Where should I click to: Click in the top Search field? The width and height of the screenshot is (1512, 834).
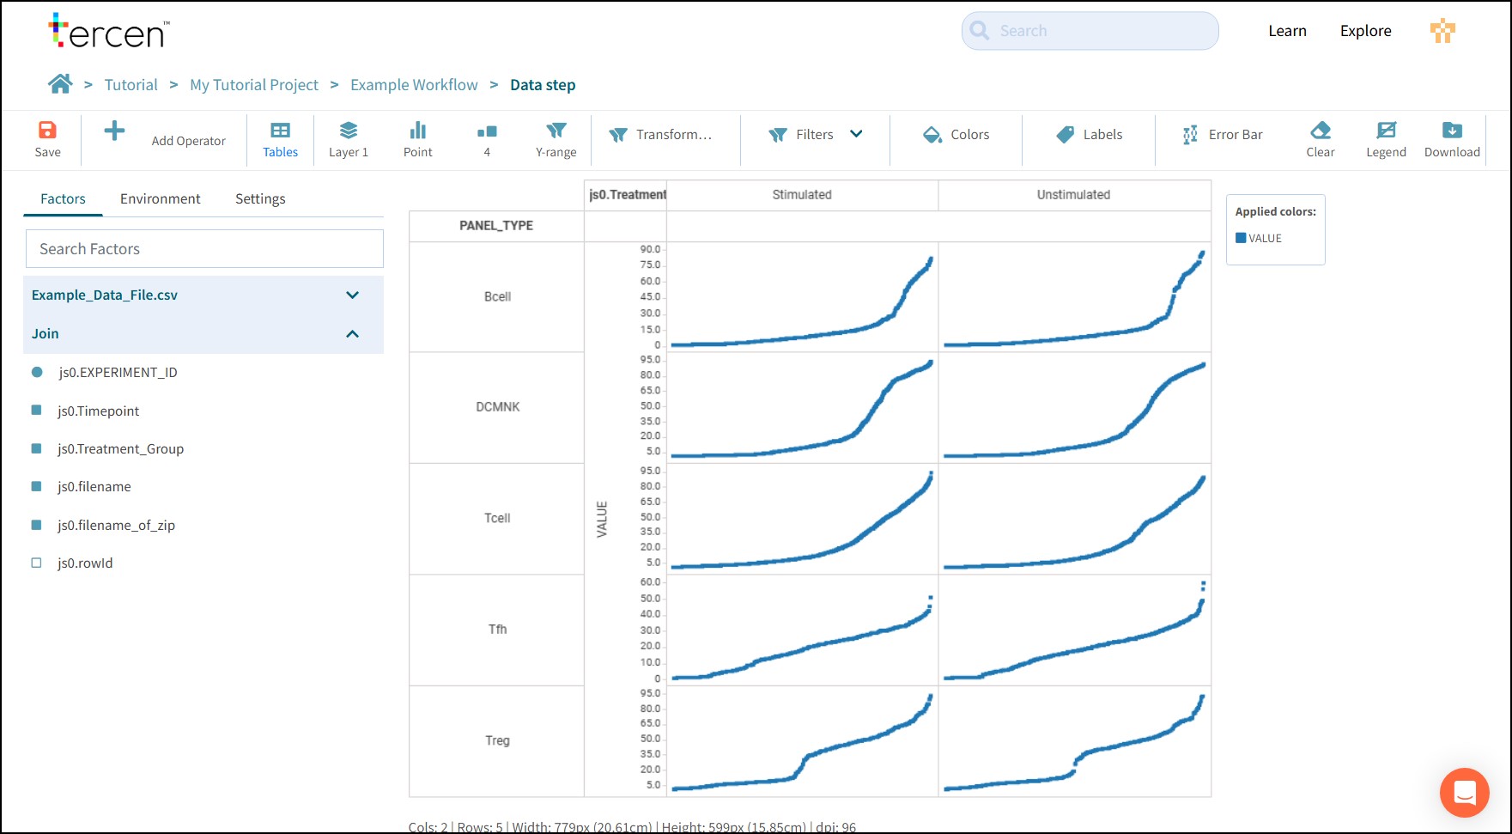point(1090,31)
